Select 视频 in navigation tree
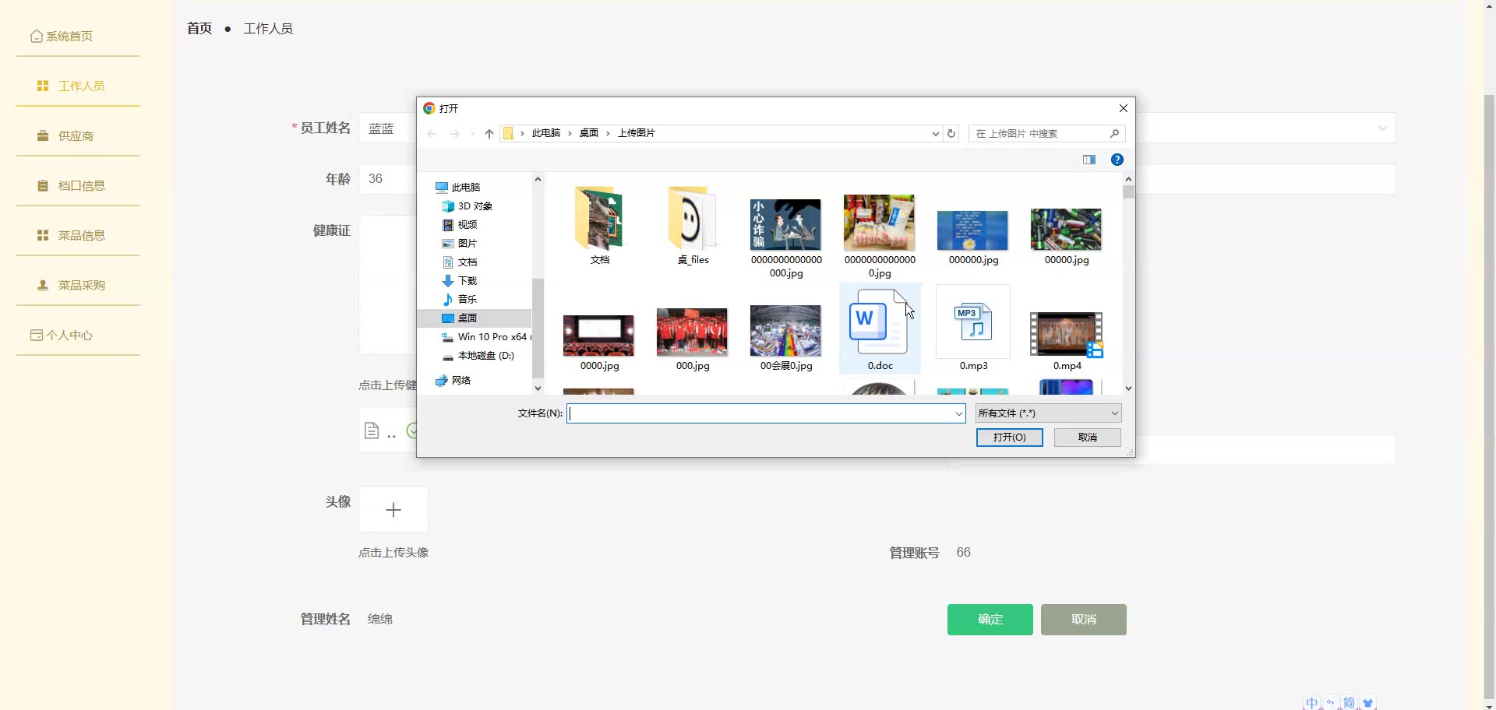 tap(460, 225)
